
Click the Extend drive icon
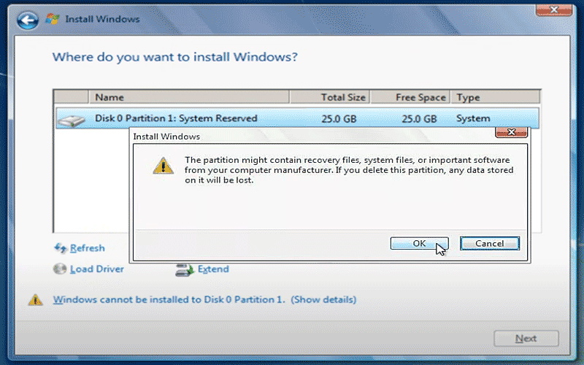click(185, 269)
